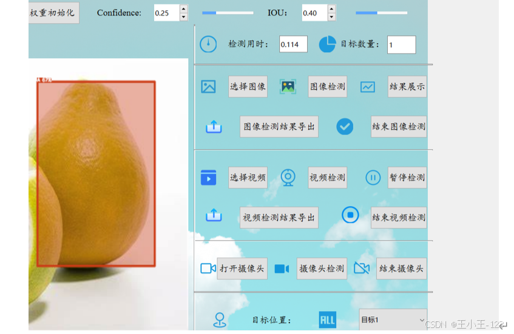Pause detection with 暂停检测
Viewport: 514px width, 334px height.
click(x=407, y=178)
